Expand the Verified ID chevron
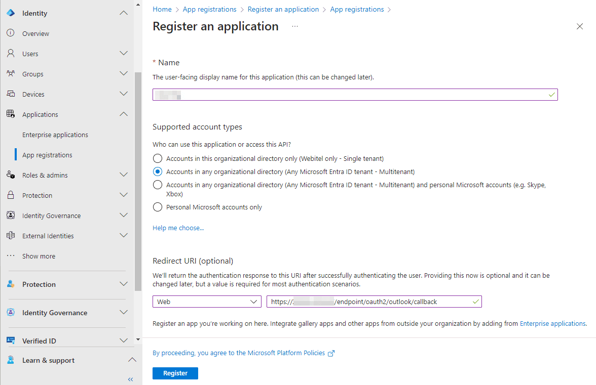 [124, 340]
